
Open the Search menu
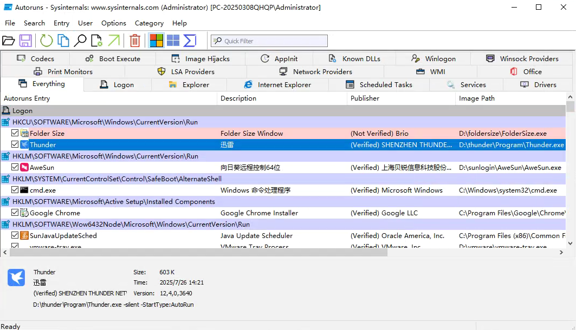click(x=34, y=23)
